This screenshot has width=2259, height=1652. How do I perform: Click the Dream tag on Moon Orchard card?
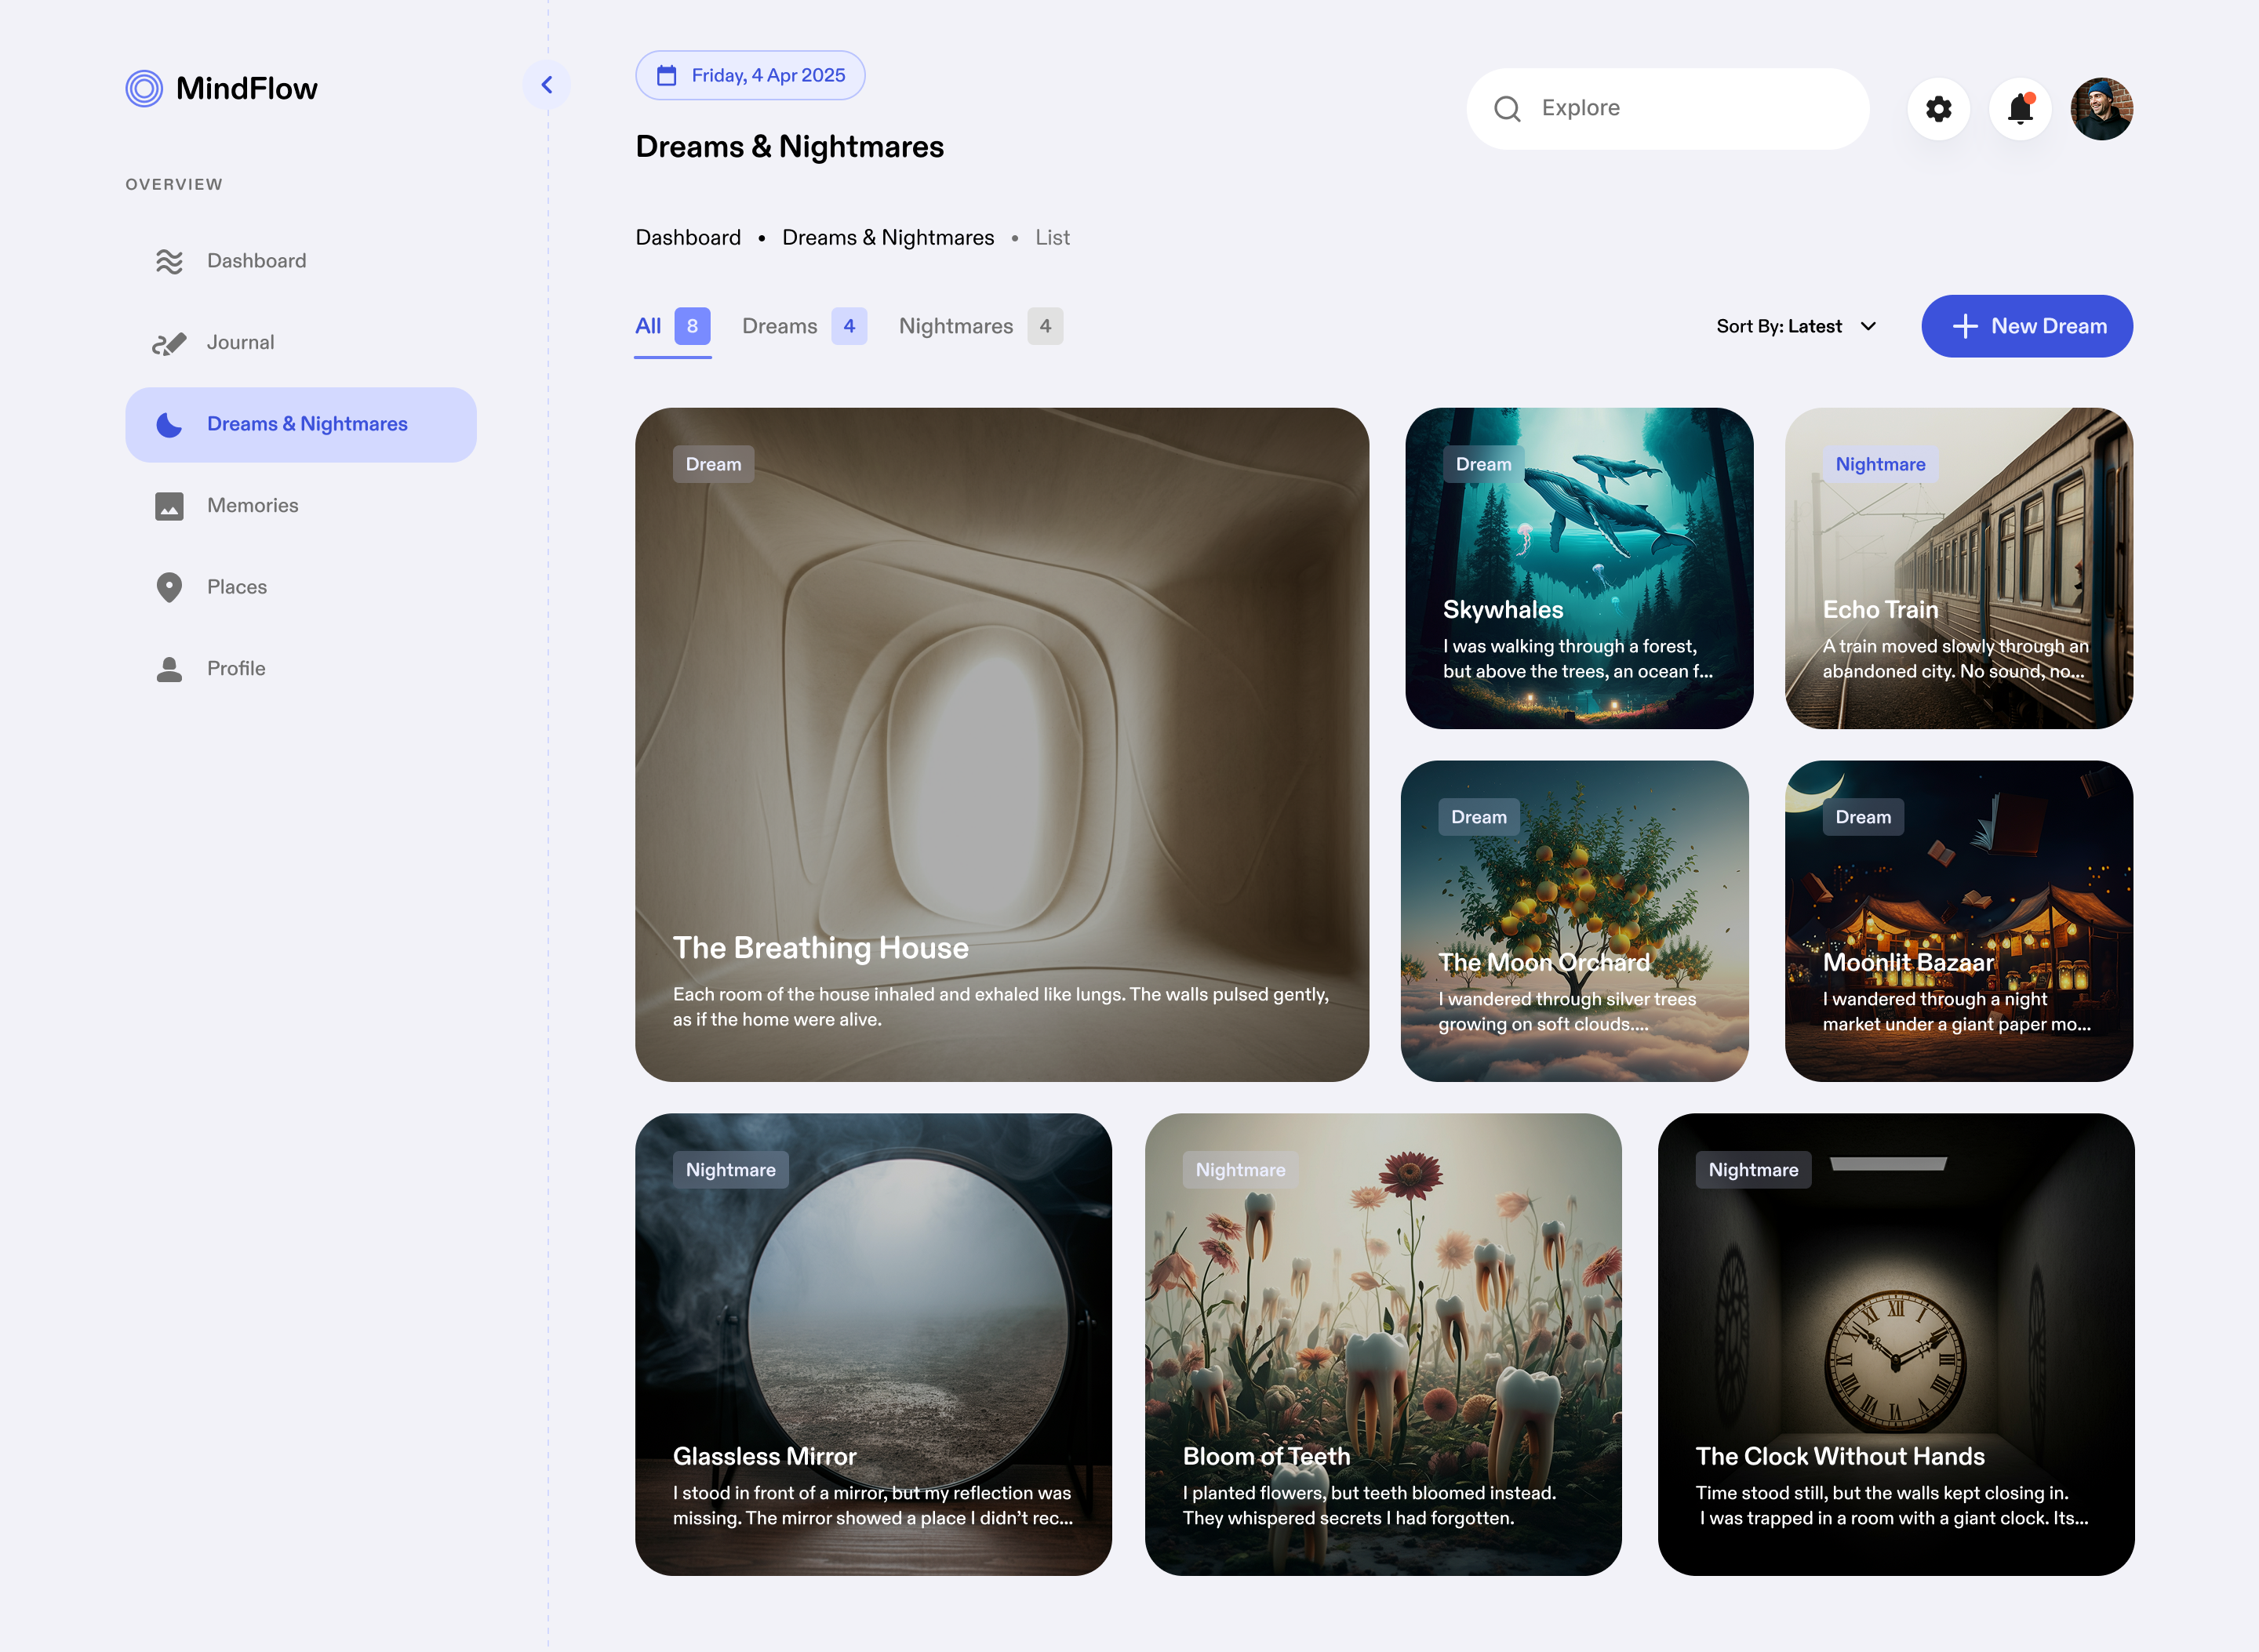(1479, 818)
